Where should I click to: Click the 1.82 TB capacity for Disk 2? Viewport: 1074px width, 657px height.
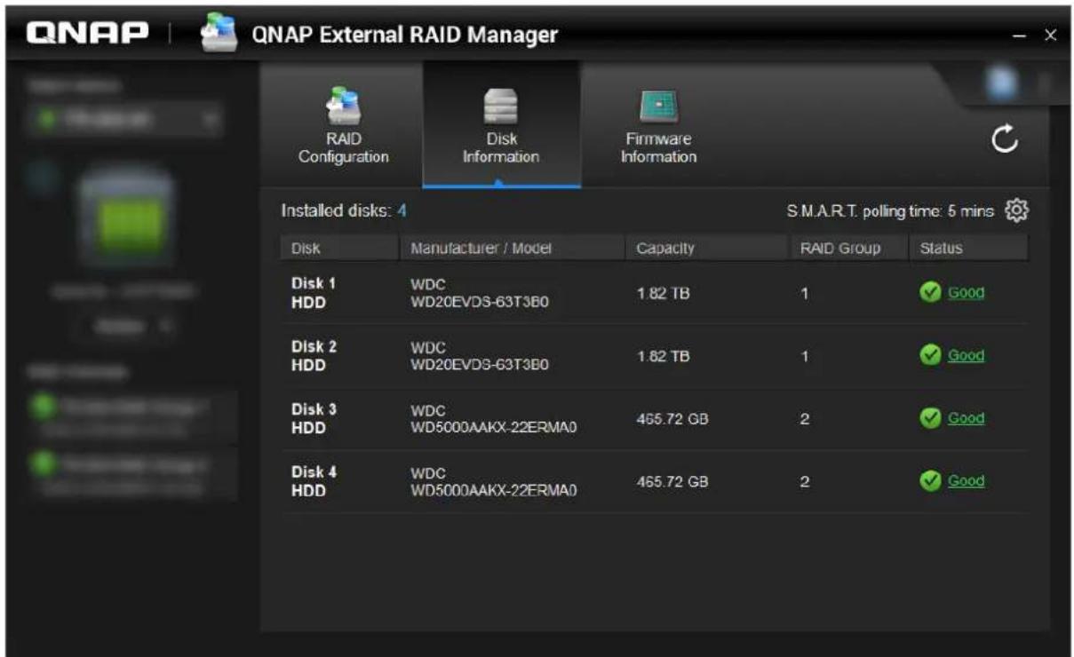[663, 356]
